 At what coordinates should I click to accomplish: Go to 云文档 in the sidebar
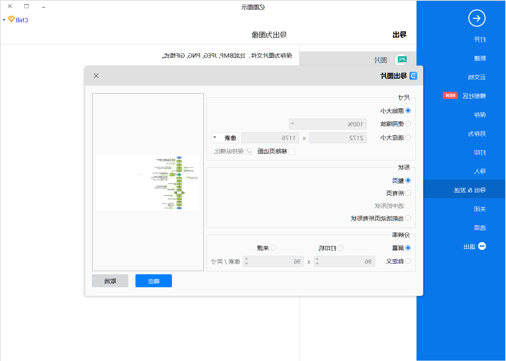point(477,77)
